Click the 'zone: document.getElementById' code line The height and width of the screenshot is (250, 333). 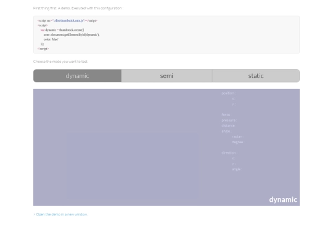72,35
